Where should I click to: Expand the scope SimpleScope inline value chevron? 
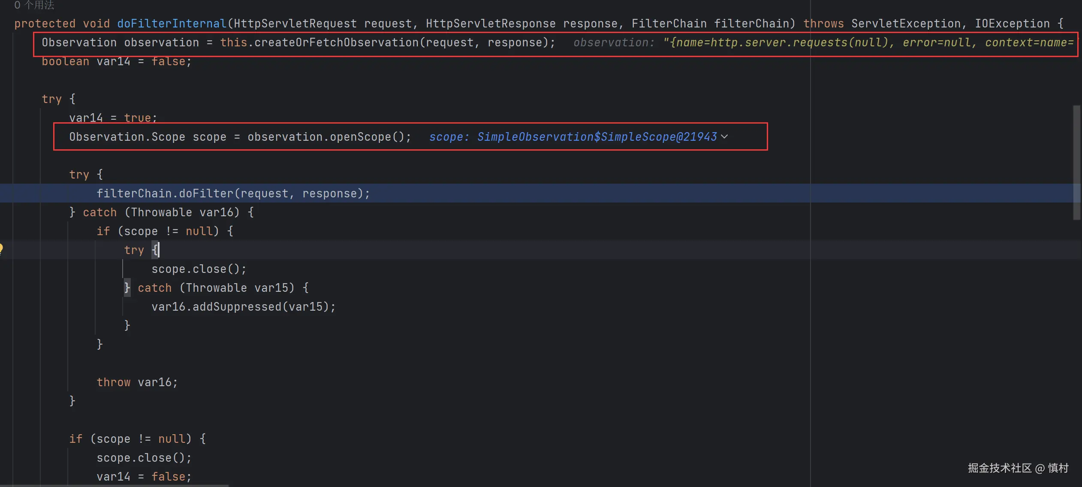point(724,137)
